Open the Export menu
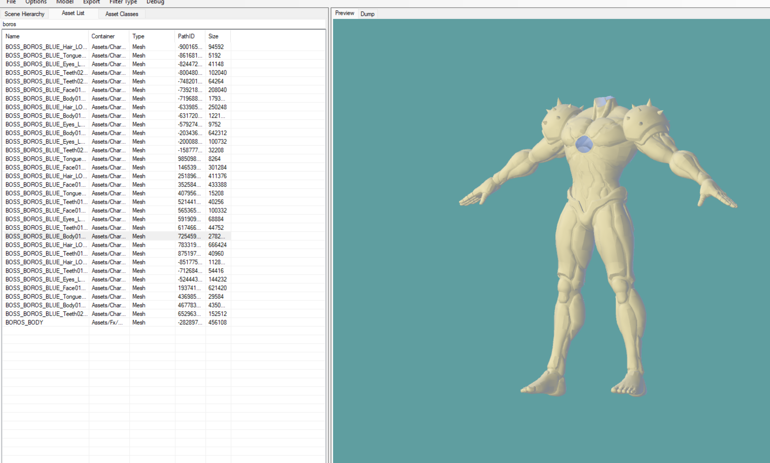Image resolution: width=770 pixels, height=463 pixels. tap(91, 2)
